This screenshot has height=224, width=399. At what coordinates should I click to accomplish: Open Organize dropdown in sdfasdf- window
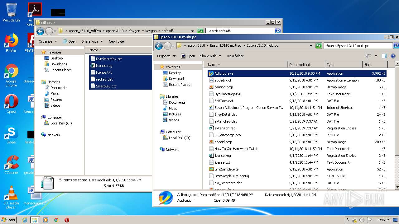tap(48, 41)
